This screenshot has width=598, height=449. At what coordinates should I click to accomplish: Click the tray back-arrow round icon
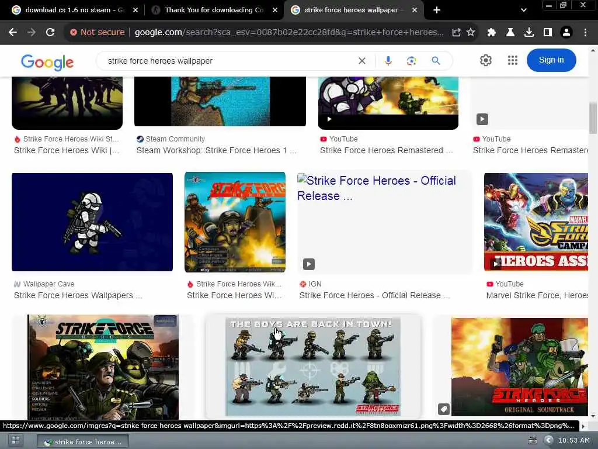[x=548, y=441]
